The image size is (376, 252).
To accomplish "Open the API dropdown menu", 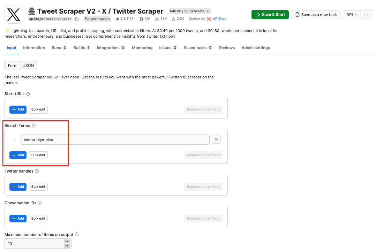I will 352,15.
